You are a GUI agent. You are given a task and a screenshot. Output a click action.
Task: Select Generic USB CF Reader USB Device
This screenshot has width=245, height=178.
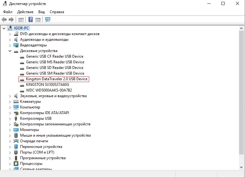(x=54, y=56)
